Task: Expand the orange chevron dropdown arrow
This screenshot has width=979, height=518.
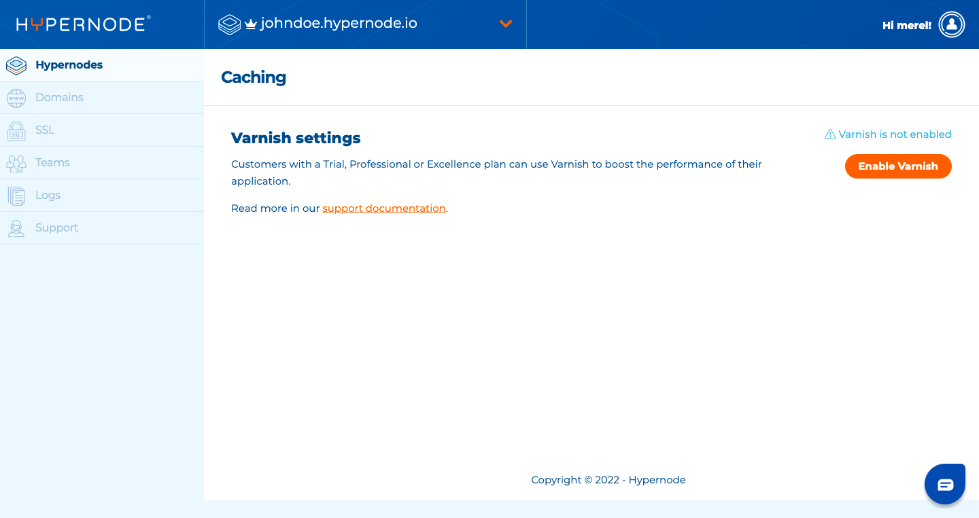Action: (505, 24)
